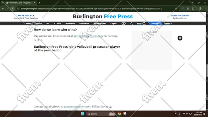Viewport: 208px width, 117px height.
Task: Click the address bar URL field
Action: pyautogui.click(x=91, y=9)
